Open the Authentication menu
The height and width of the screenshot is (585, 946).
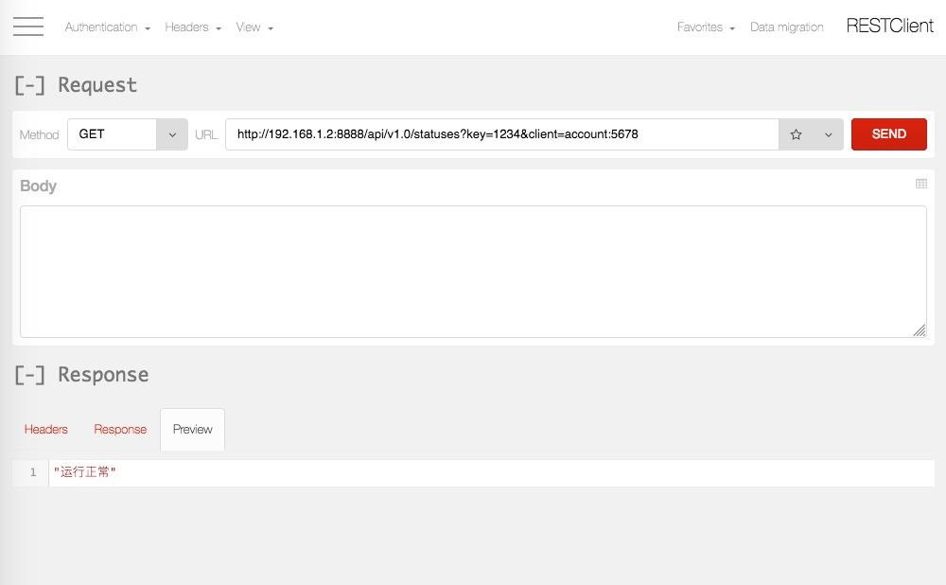107,27
